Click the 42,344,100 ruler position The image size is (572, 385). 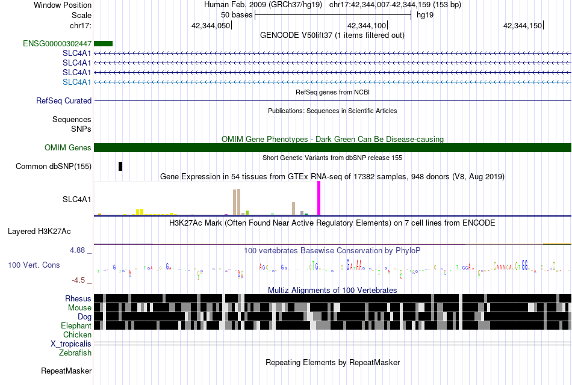coord(367,25)
